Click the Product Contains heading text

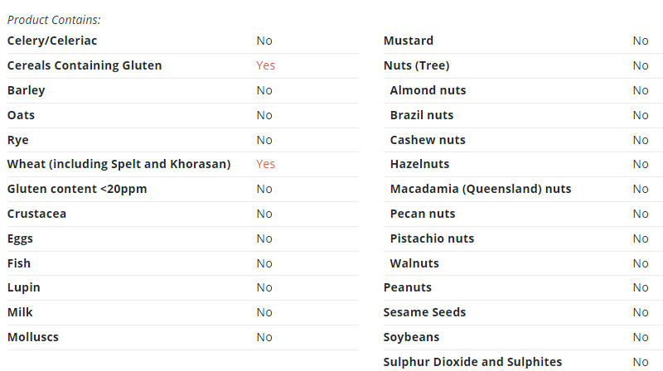click(54, 20)
